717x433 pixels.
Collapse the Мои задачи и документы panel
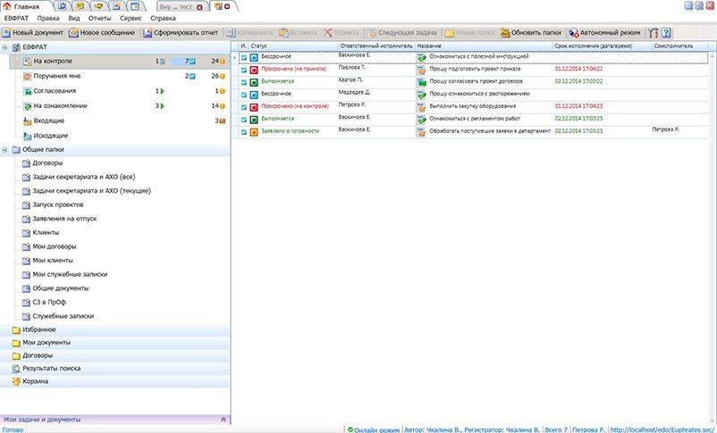click(224, 420)
